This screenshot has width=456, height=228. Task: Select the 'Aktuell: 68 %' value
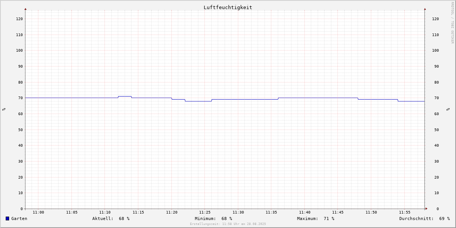point(111,218)
